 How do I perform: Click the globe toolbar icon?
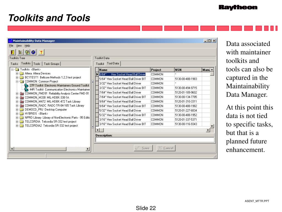click(33, 52)
